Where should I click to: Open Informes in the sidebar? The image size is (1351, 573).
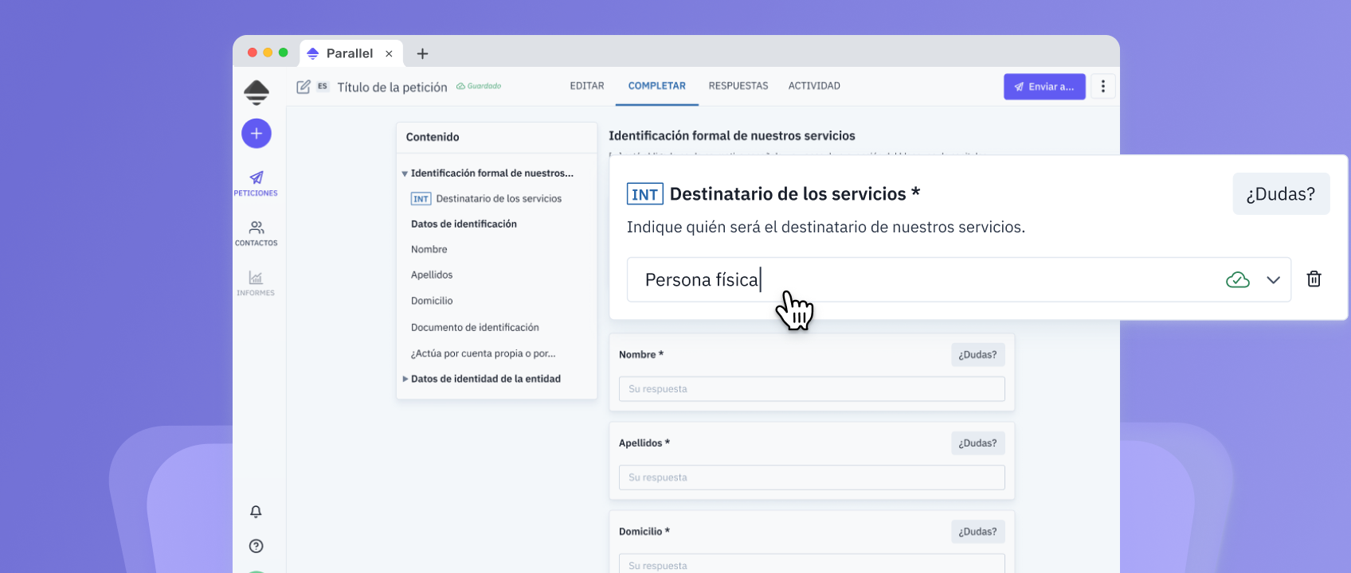click(256, 283)
